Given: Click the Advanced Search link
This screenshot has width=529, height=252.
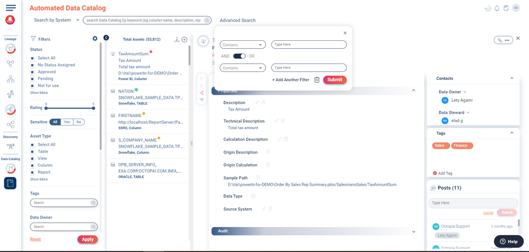Looking at the screenshot, I should pyautogui.click(x=238, y=20).
